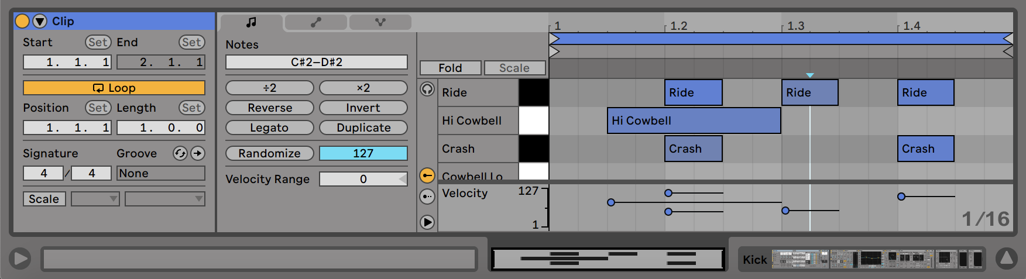Click the Reverse button
This screenshot has width=1026, height=279.
point(270,108)
